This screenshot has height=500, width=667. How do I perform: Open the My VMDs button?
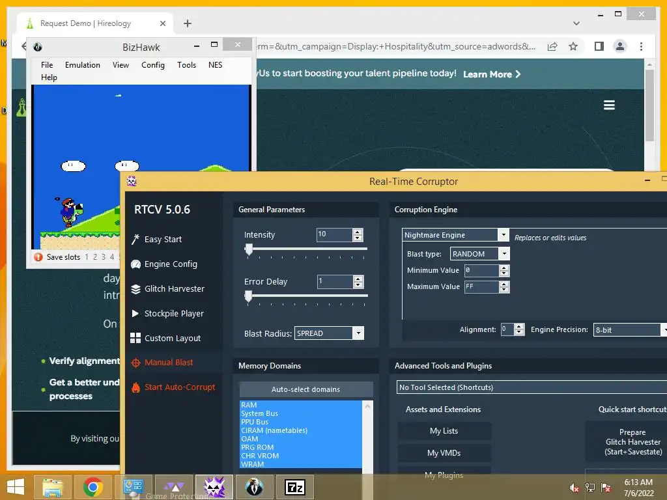444,453
